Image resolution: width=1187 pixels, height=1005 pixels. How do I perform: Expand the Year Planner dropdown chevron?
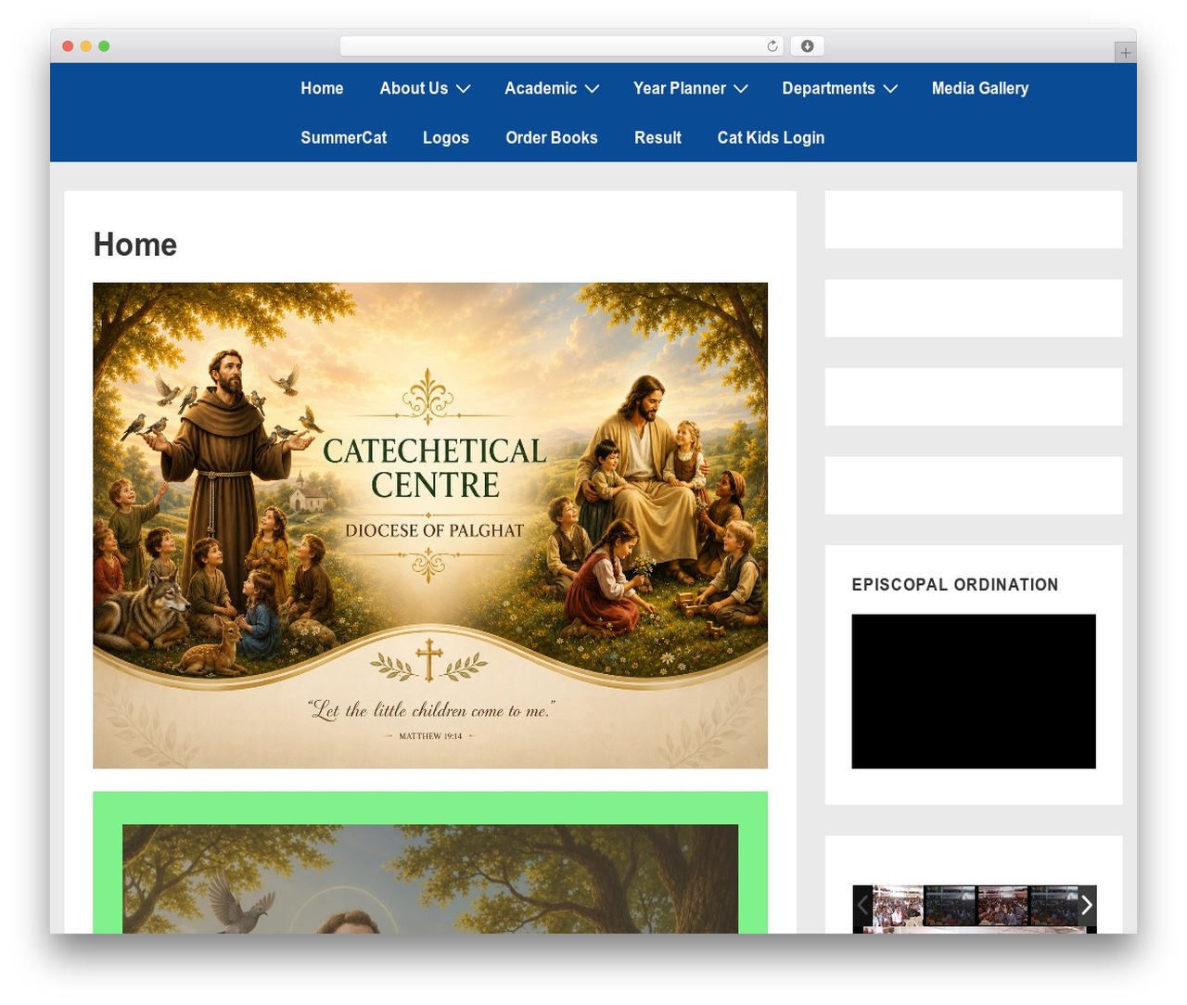click(x=741, y=89)
